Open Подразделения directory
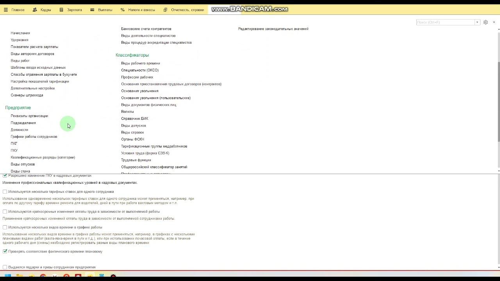 click(x=23, y=123)
